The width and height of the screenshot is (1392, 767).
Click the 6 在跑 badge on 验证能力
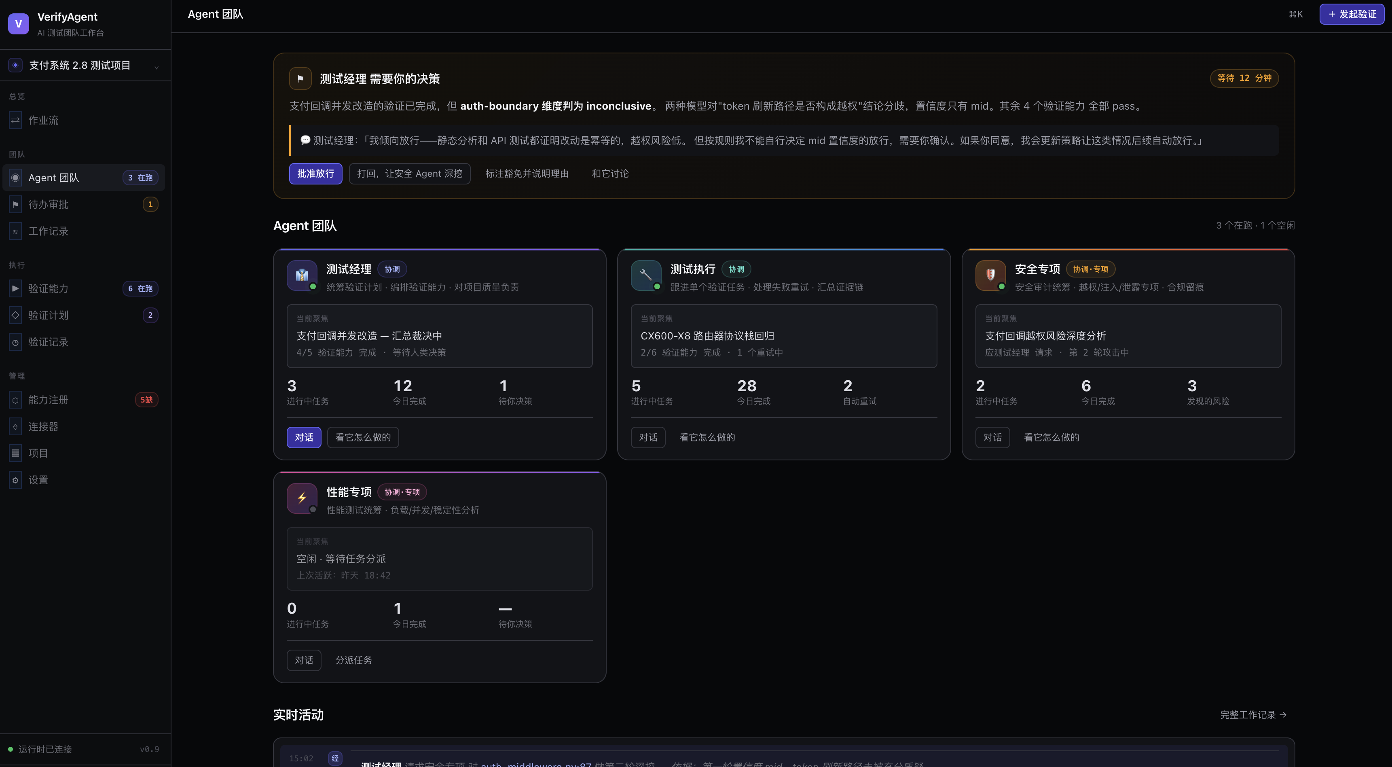click(140, 289)
